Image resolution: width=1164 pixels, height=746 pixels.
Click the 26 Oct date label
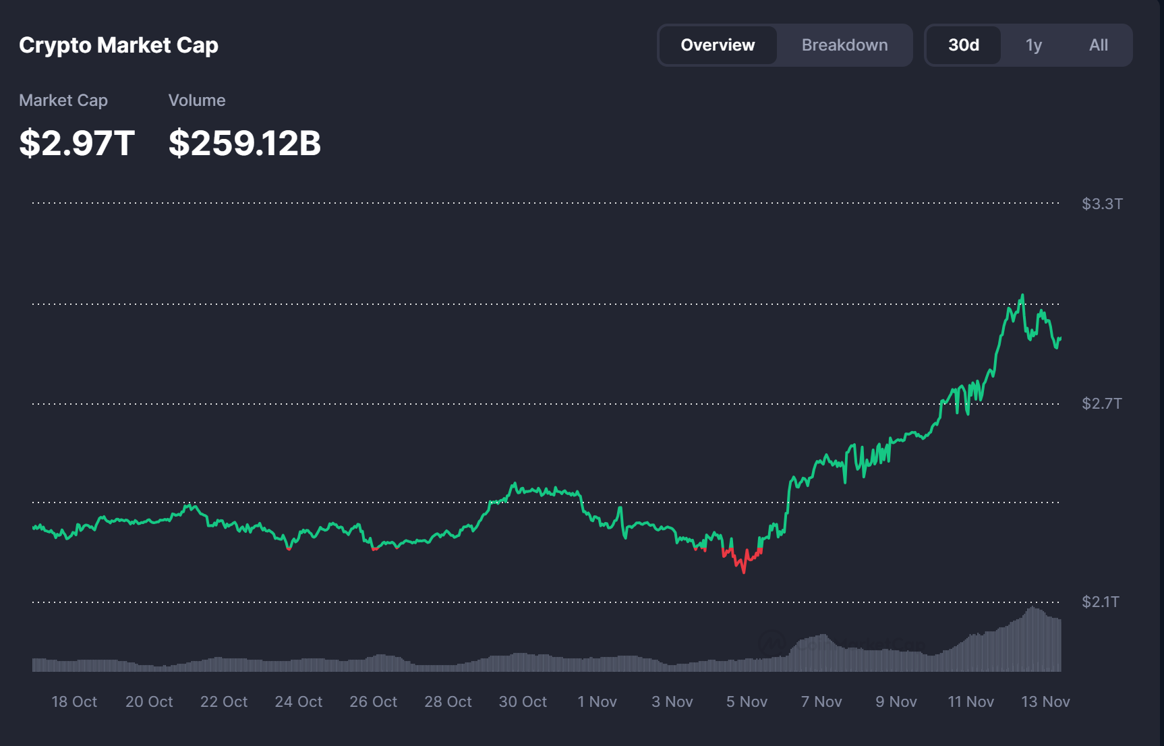(x=374, y=701)
